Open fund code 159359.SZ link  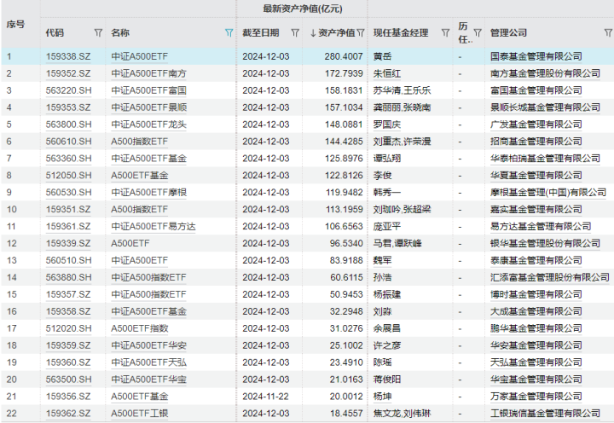68,345
